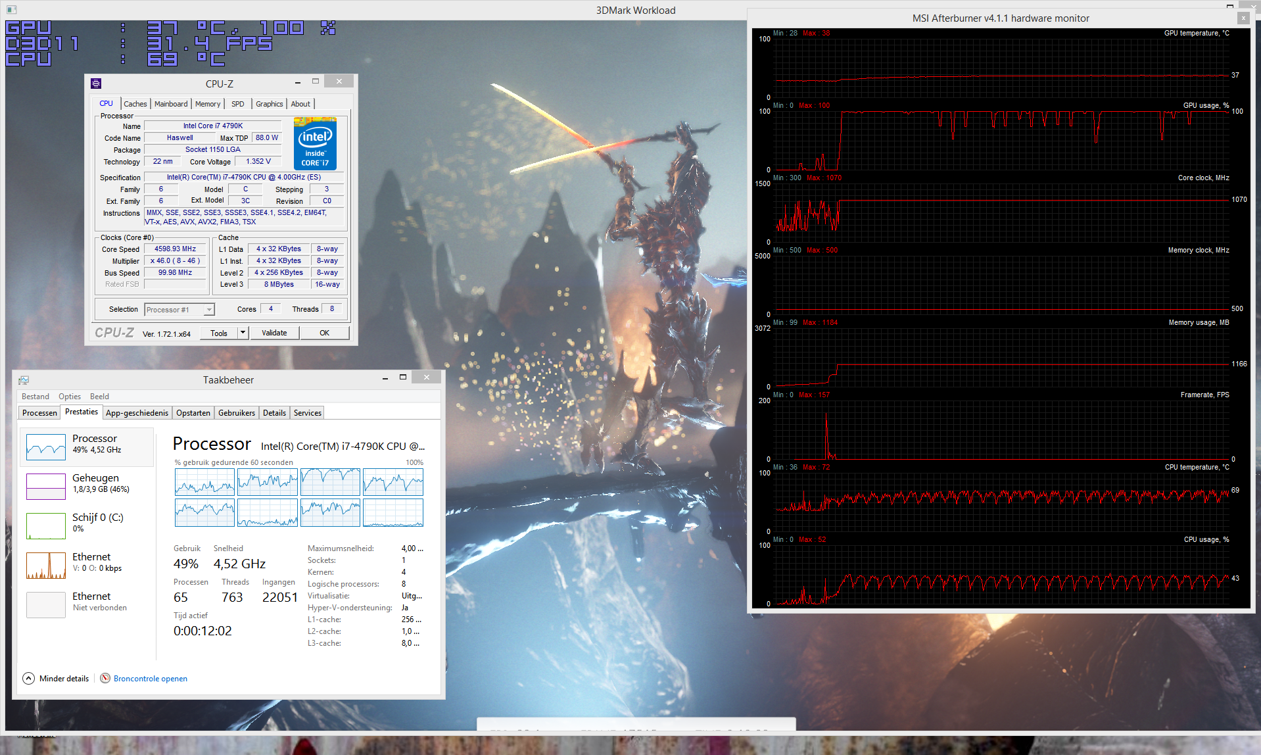Open the SPD tab in CPU-Z
1261x755 pixels.
pos(238,104)
